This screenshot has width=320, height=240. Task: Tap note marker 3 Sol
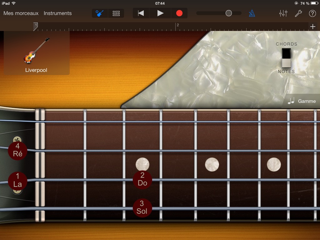(142, 207)
